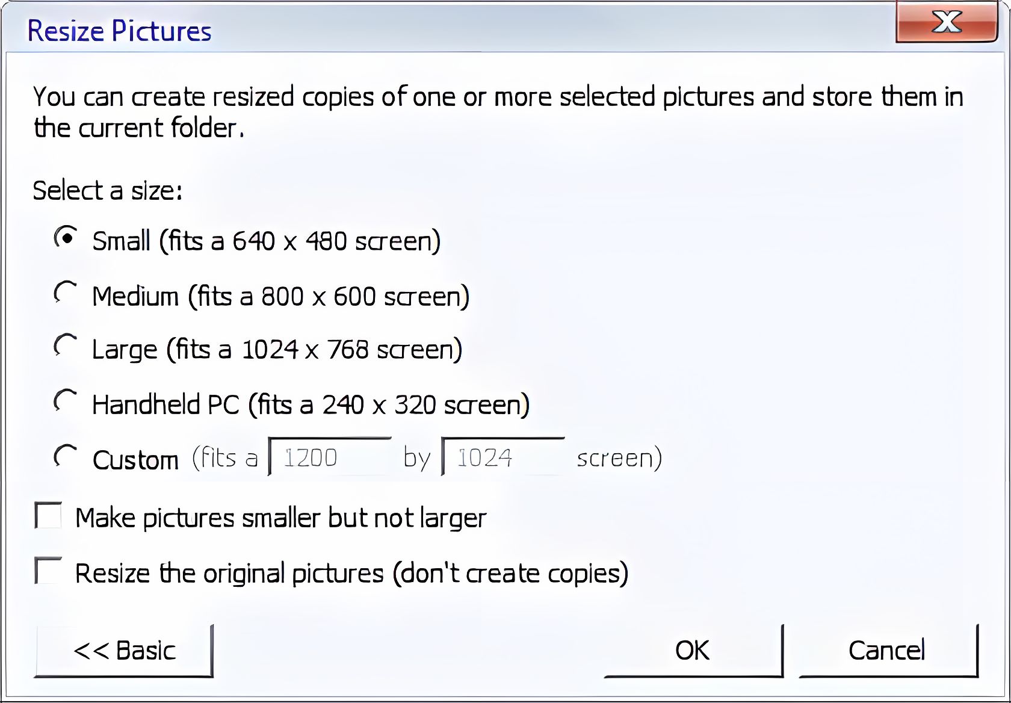Tick the 'Make pictures smaller but not larger' checkbox
The height and width of the screenshot is (703, 1011).
click(x=48, y=516)
